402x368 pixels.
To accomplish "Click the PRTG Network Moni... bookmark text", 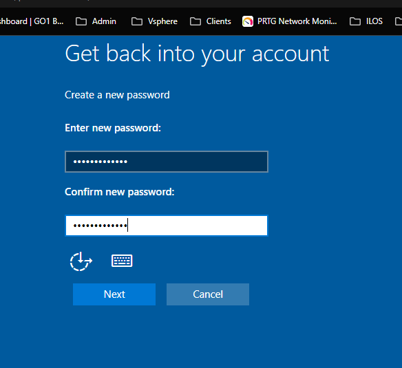I will point(297,21).
